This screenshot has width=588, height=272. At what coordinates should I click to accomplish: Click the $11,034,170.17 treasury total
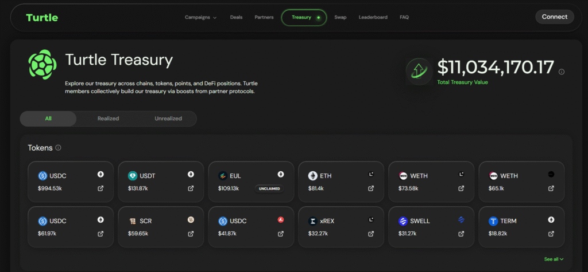tap(496, 68)
